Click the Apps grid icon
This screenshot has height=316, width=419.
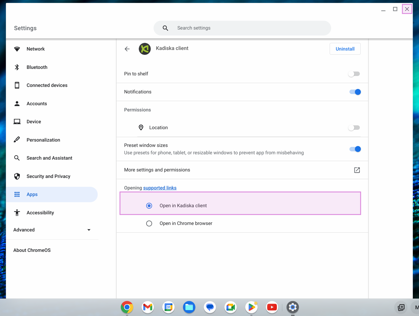(x=17, y=195)
